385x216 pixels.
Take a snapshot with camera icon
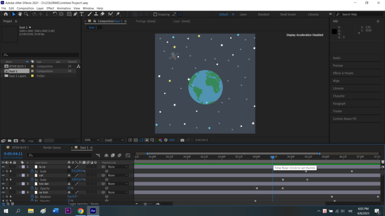[182, 140]
